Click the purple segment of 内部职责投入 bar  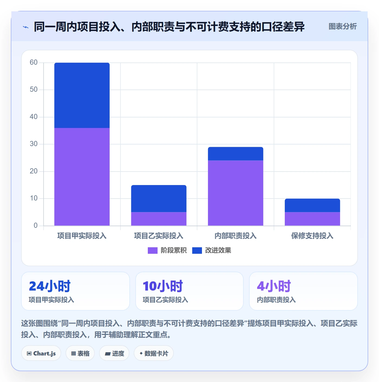236,193
